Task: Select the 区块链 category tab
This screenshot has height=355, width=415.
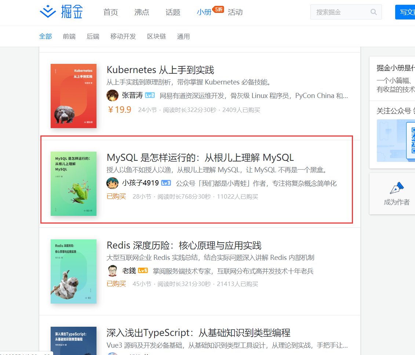Action: (x=157, y=37)
